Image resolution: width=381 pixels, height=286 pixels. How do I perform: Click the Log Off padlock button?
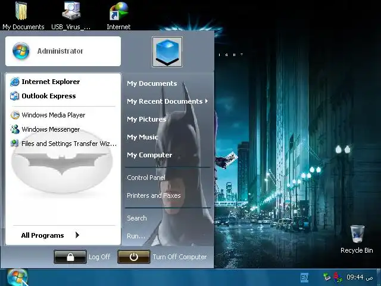70,257
